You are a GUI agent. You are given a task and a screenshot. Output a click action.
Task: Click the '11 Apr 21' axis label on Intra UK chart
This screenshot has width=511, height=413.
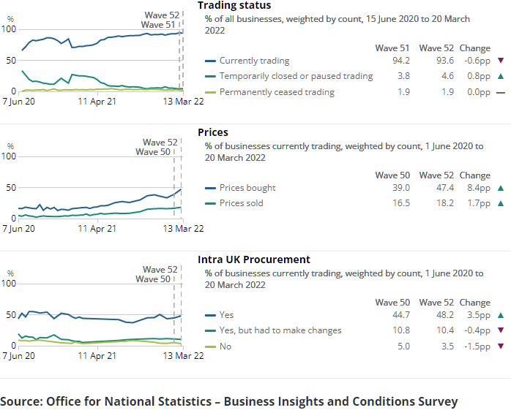97,356
